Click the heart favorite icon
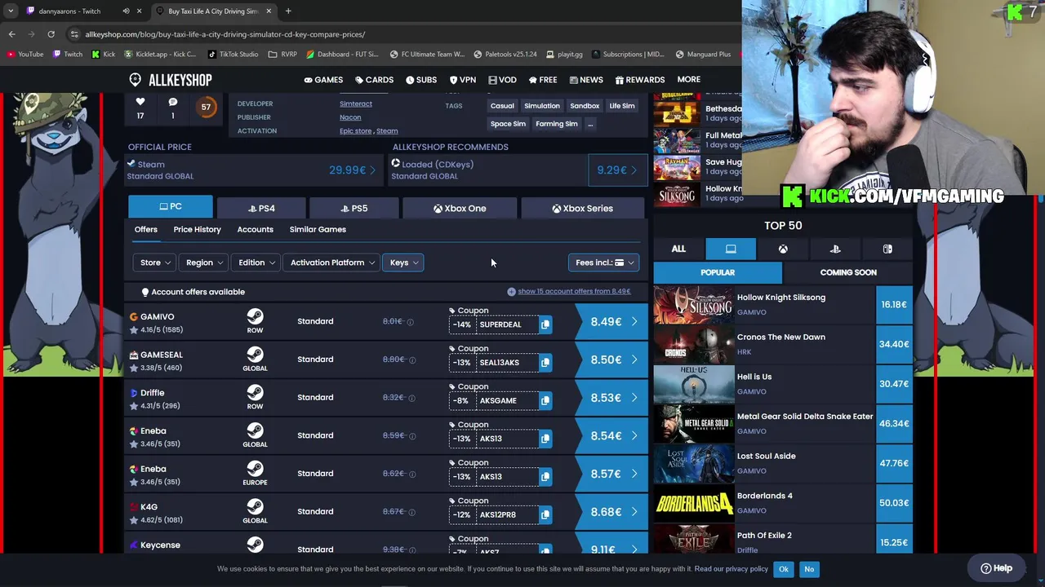1045x587 pixels. [x=140, y=102]
